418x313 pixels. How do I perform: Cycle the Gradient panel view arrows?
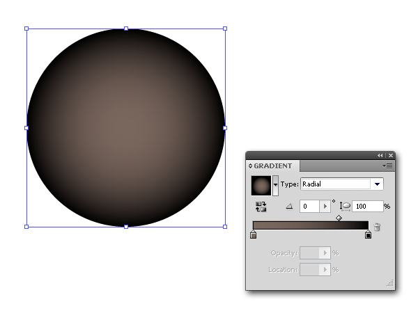pos(250,166)
